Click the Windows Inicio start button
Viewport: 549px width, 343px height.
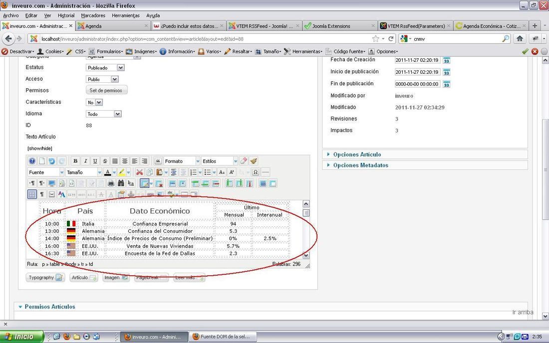22,337
